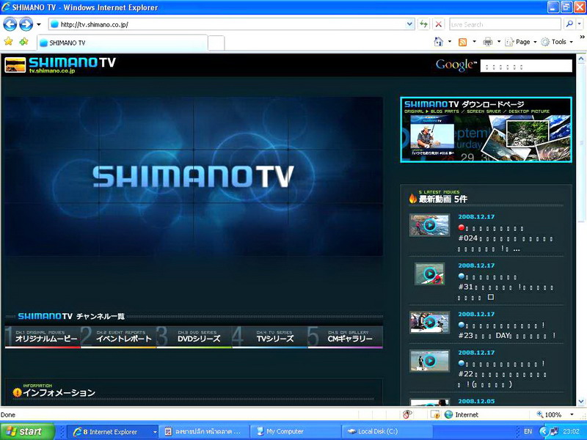Open the search provider options dropdown
The height and width of the screenshot is (440, 587).
tap(580, 24)
